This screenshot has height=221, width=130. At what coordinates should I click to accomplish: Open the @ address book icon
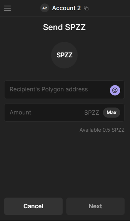click(115, 90)
